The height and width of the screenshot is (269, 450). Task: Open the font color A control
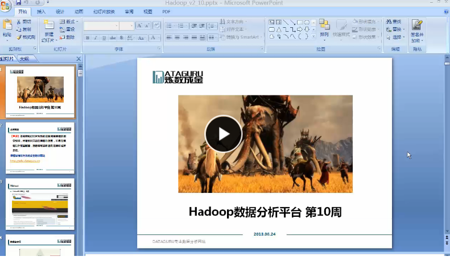[155, 38]
